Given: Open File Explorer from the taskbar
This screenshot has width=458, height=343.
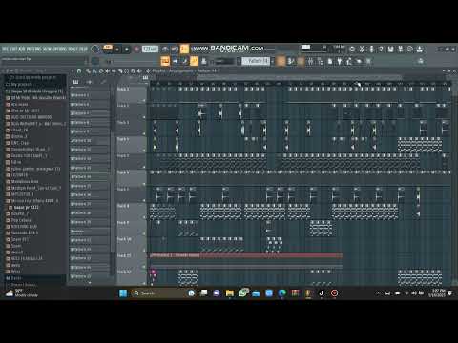Looking at the screenshot, I should pos(230,293).
